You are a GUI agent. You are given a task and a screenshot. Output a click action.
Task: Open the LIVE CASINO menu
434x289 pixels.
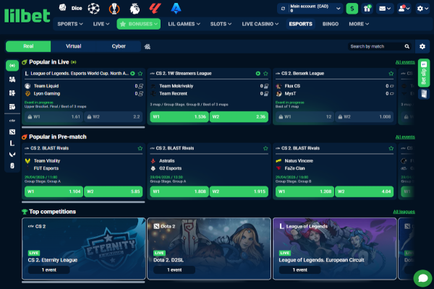pos(260,24)
